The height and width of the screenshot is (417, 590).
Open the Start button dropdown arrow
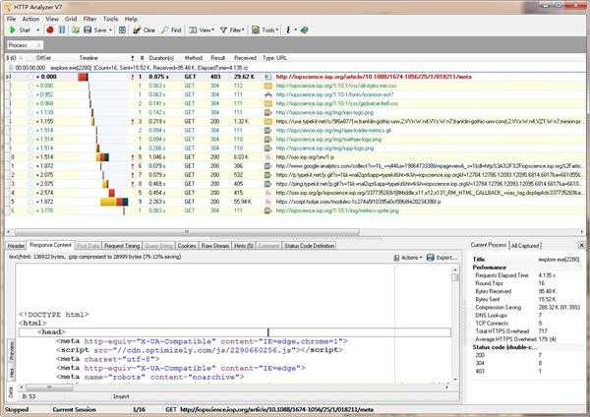pyautogui.click(x=37, y=30)
